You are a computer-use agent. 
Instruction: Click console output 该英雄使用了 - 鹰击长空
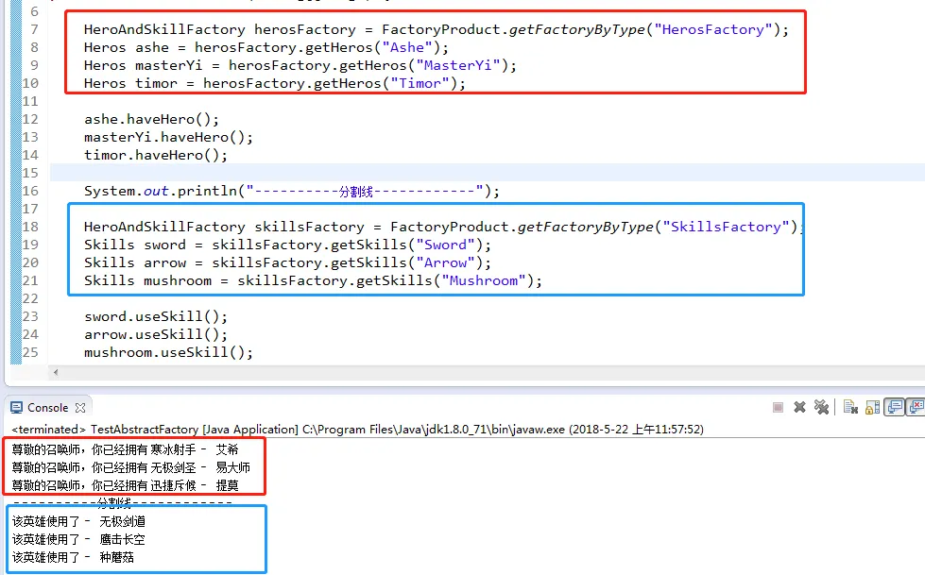(x=78, y=540)
